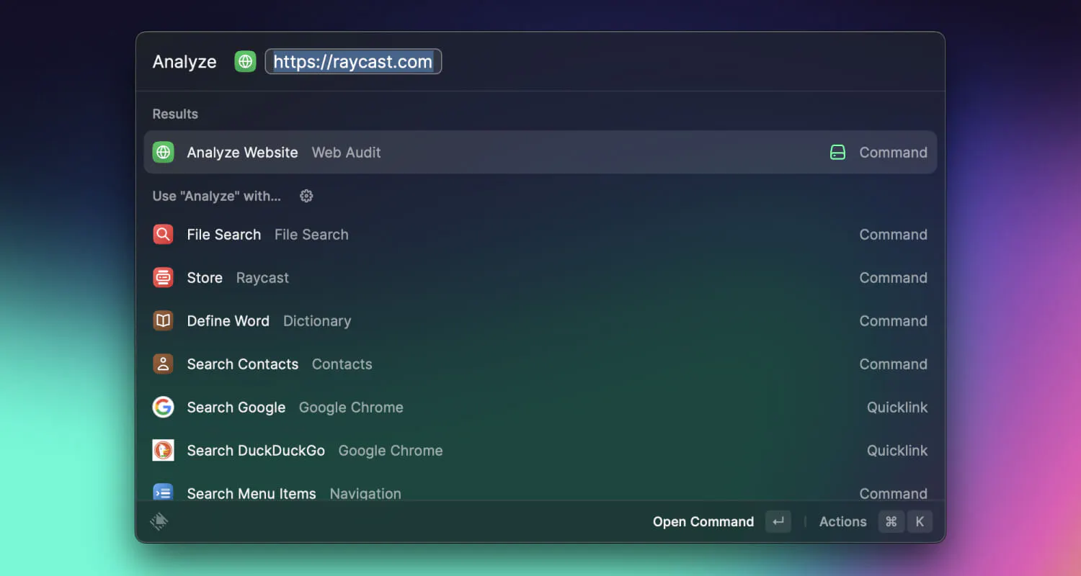Viewport: 1081px width, 576px height.
Task: Click the "Web Audit" subtitle text
Action: (x=346, y=152)
